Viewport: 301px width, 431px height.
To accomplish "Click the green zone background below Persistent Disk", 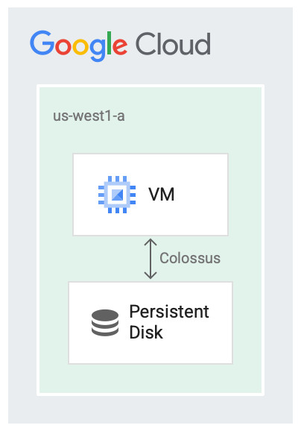I will coord(150,379).
